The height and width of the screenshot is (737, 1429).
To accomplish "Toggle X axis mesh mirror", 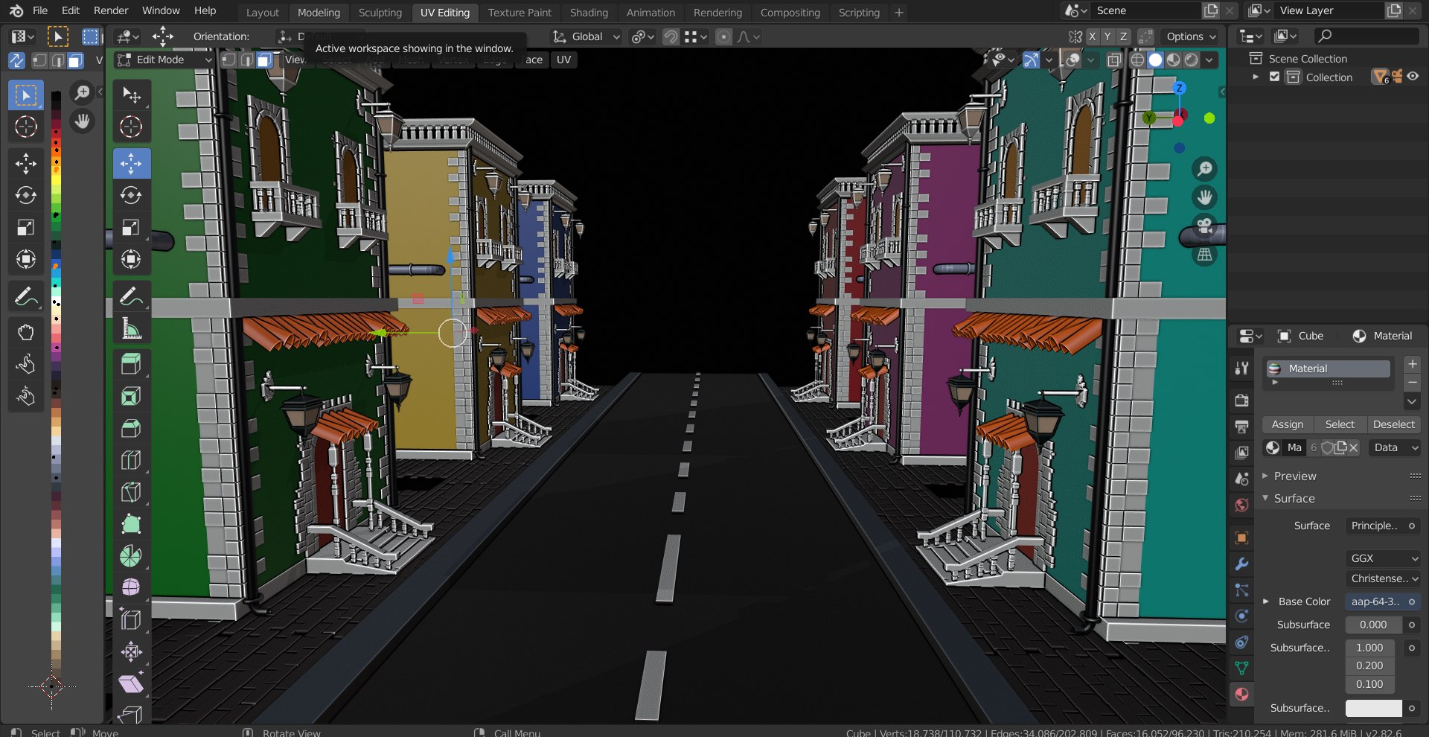I will click(x=1092, y=36).
